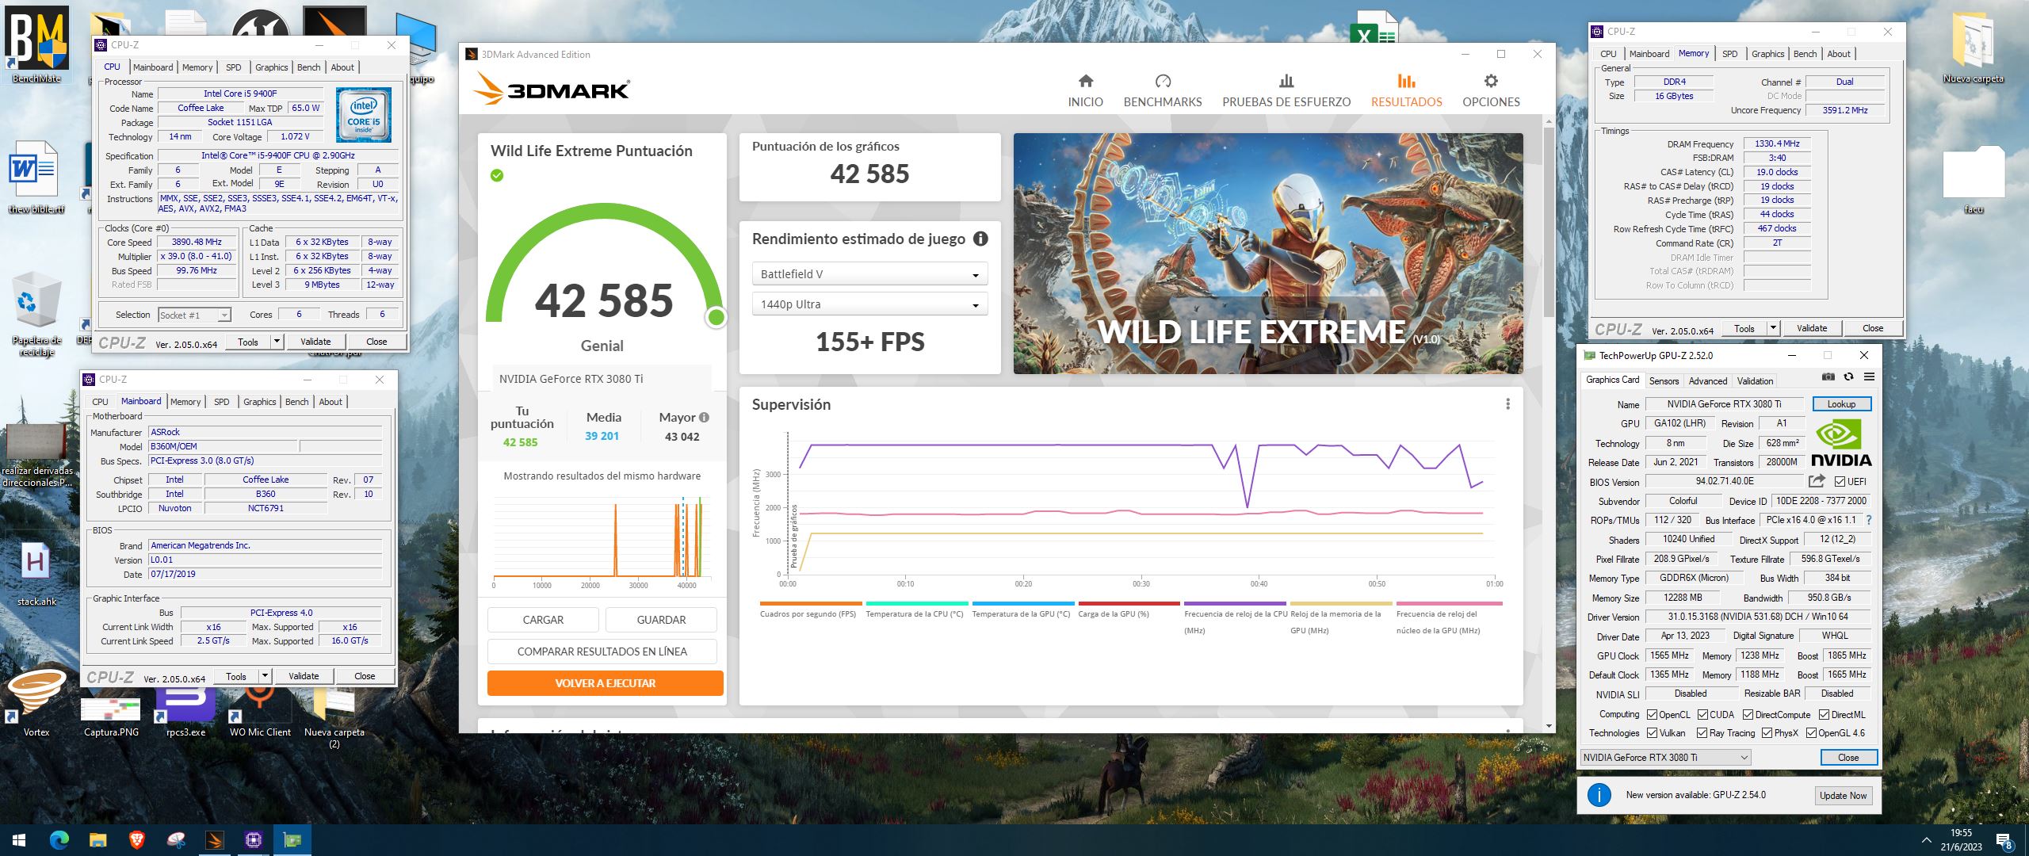Click the Bus Interface question mark in GPU-Z
The height and width of the screenshot is (856, 2029).
[1868, 520]
